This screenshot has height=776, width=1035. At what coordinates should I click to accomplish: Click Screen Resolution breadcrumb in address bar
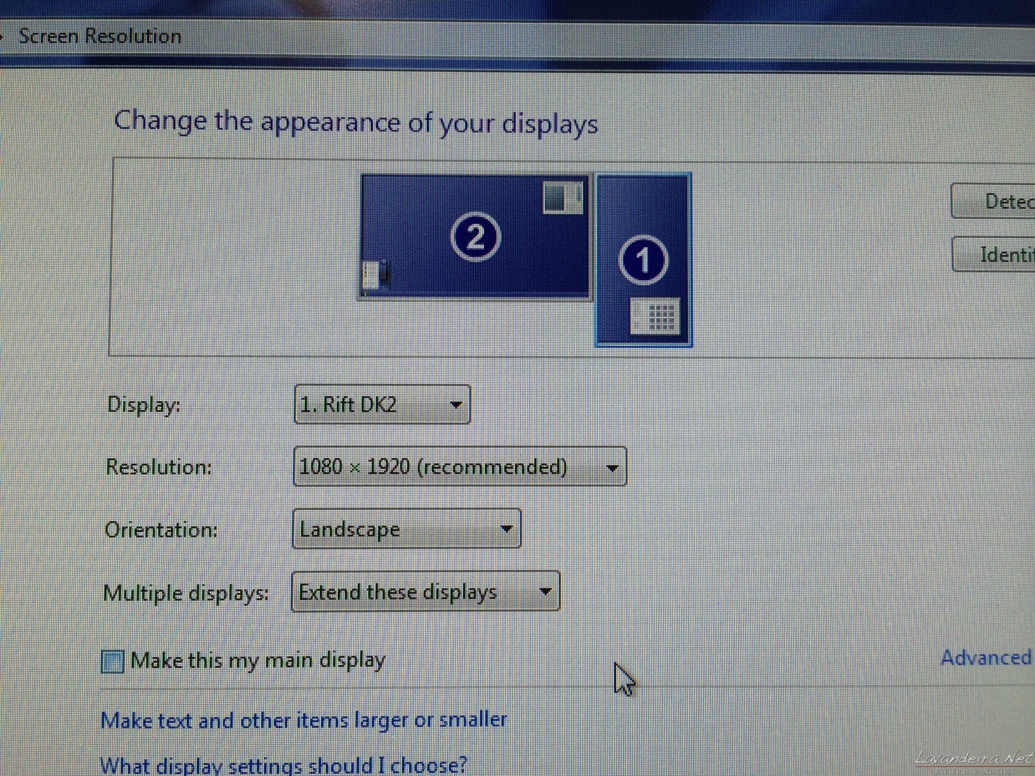(100, 36)
